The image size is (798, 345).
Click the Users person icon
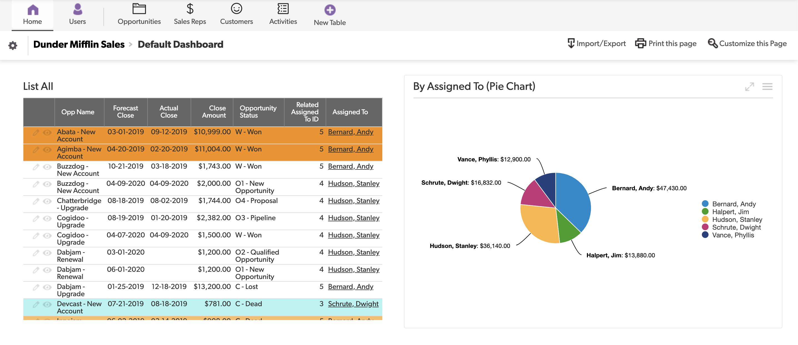(x=78, y=10)
